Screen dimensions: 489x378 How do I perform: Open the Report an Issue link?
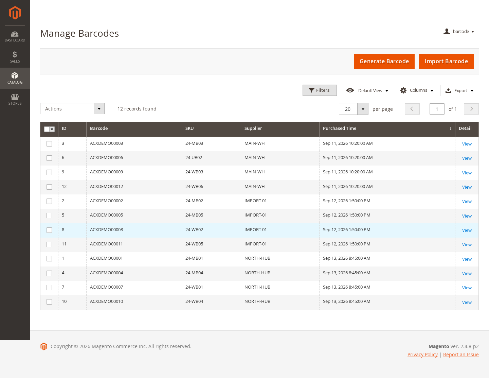coord(461,355)
